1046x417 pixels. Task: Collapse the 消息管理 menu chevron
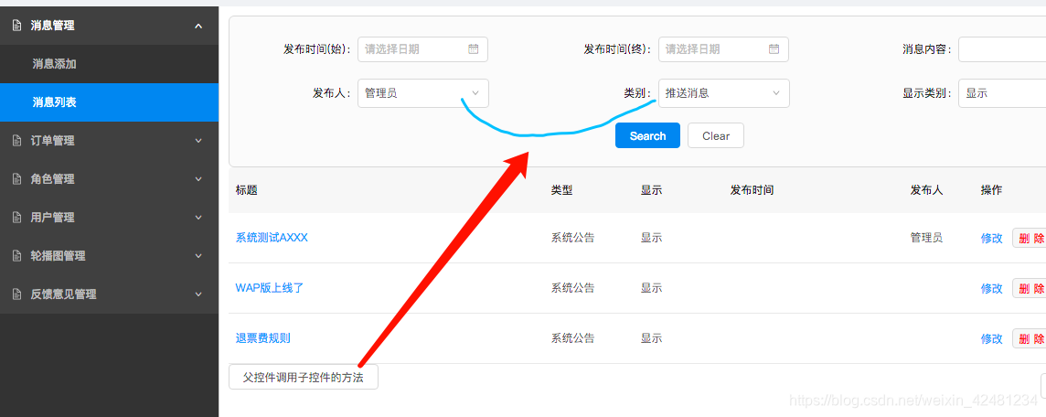click(x=198, y=26)
